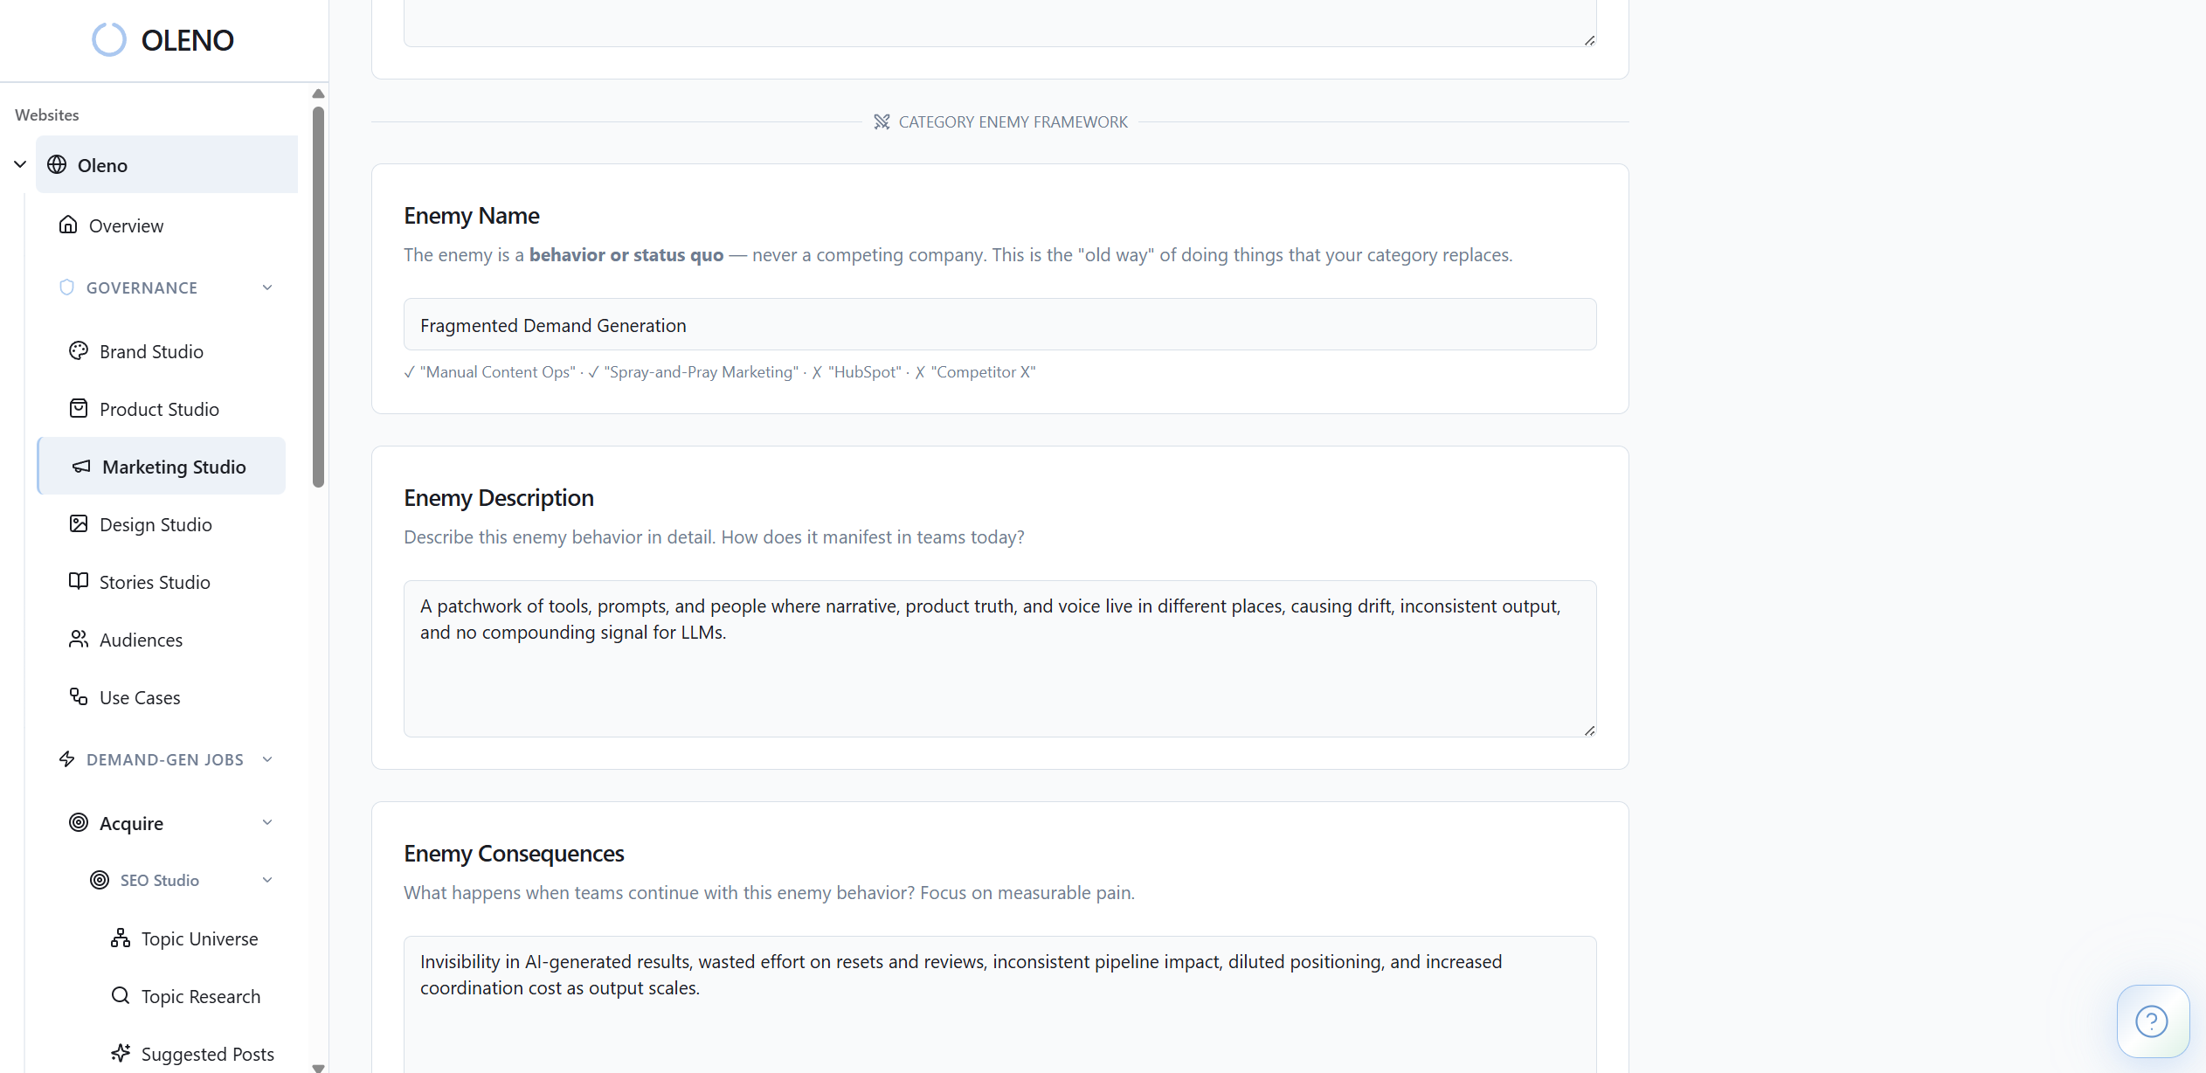Collapse the SEO Studio submenu chevron

267,881
